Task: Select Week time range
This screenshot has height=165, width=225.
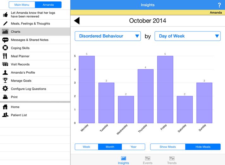Action: coord(87,147)
